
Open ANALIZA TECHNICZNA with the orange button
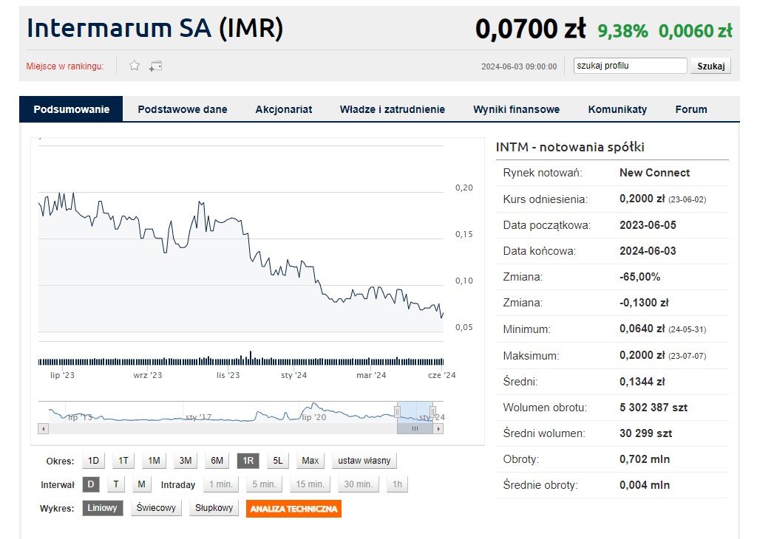click(x=293, y=509)
